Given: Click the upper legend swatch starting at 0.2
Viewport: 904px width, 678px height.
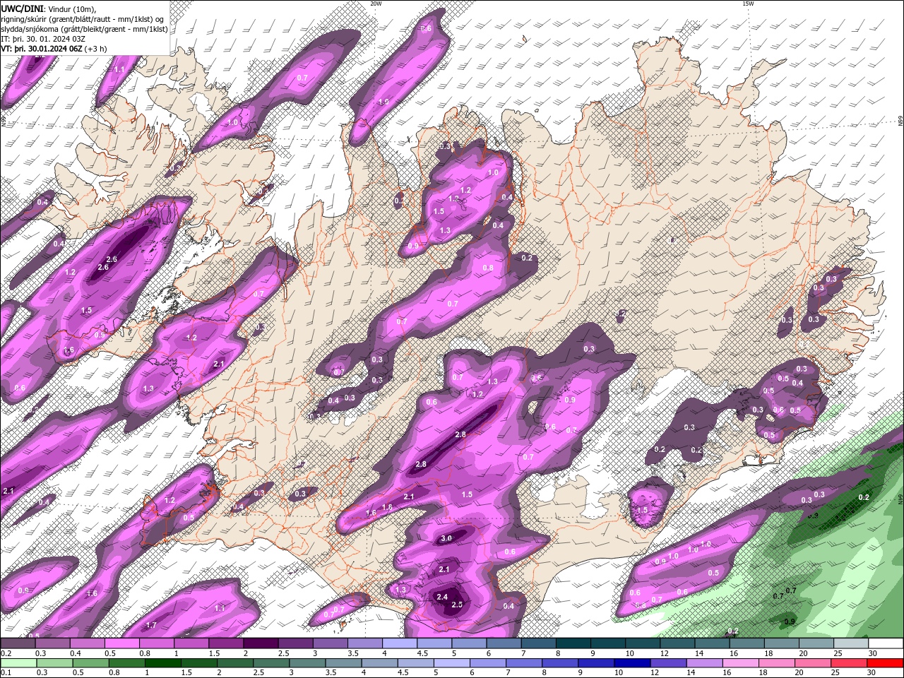Looking at the screenshot, I should pos(18,643).
